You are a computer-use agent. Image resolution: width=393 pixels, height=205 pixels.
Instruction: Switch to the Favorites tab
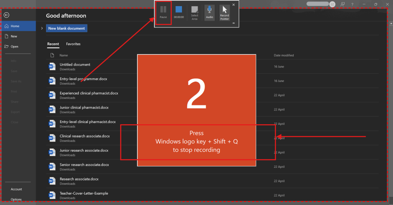pyautogui.click(x=73, y=44)
